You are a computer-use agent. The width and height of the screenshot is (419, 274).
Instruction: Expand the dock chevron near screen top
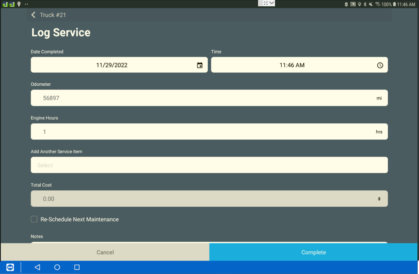pos(272,3)
